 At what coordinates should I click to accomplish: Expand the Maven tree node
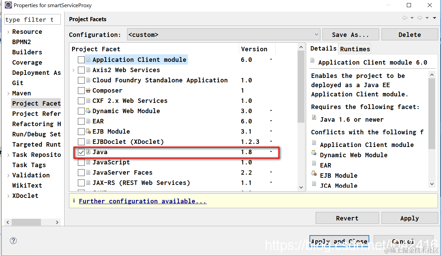[8, 93]
